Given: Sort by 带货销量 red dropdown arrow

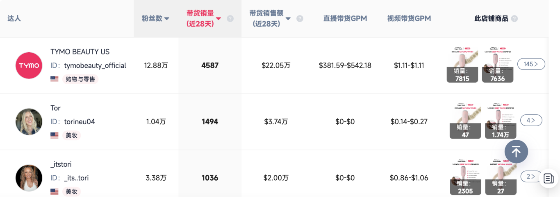Looking at the screenshot, I should pos(219,18).
